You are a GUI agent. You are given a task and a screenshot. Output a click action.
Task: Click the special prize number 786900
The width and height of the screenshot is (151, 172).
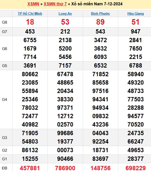pos(65,168)
